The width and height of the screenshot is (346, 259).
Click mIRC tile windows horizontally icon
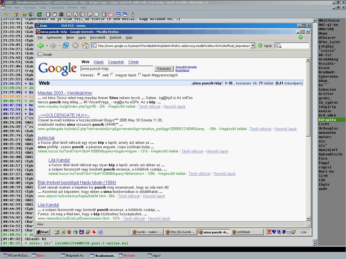click(x=118, y=14)
